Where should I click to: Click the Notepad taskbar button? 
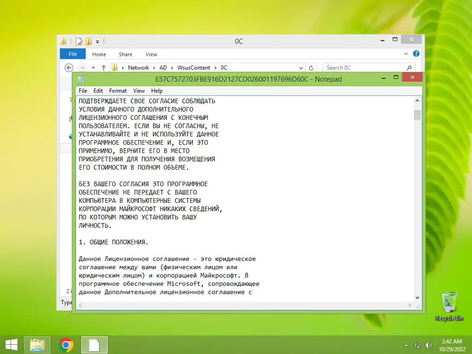(x=94, y=345)
